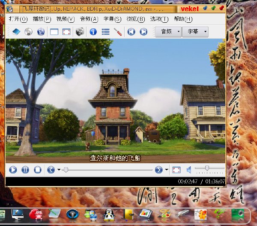Click the SMPlayer title bar app icon
Viewport: 257px width, 226px height.
tap(9, 9)
